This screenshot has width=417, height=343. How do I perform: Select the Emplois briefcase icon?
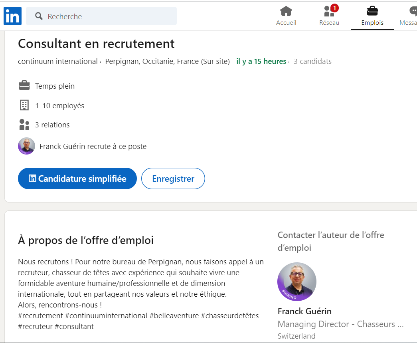[x=372, y=11]
